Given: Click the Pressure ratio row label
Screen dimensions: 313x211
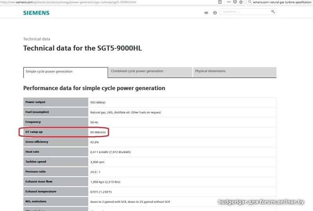Looking at the screenshot, I should pyautogui.click(x=35, y=172).
